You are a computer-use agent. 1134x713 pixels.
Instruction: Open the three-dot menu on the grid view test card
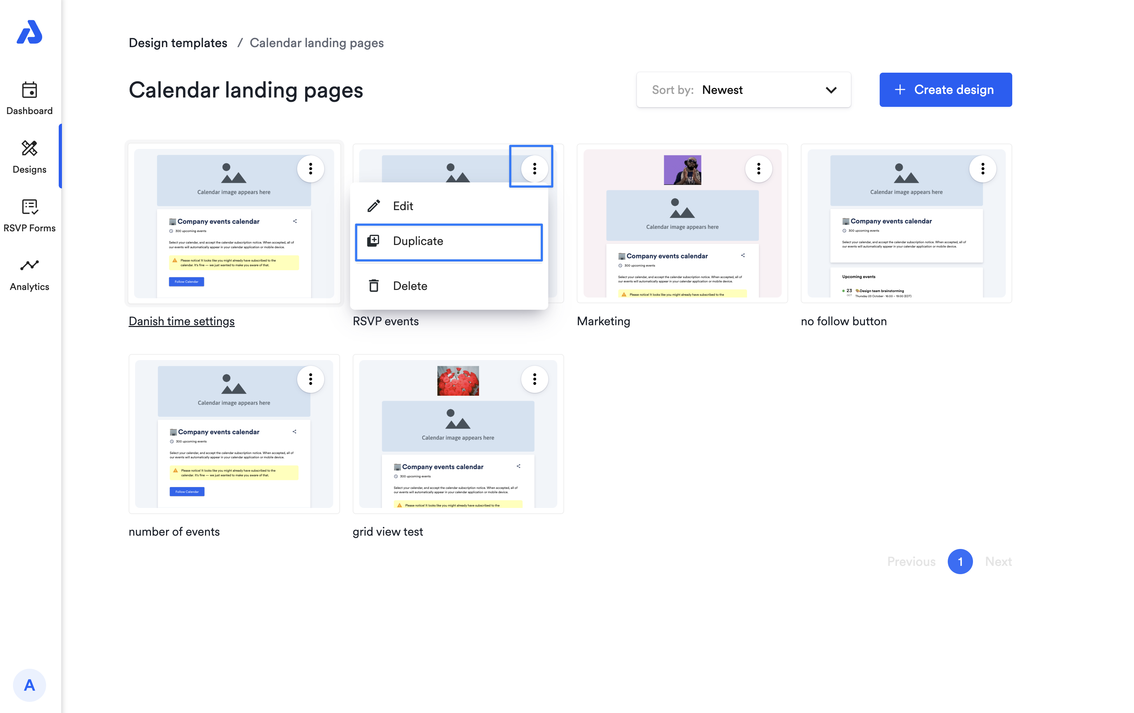[x=534, y=379]
